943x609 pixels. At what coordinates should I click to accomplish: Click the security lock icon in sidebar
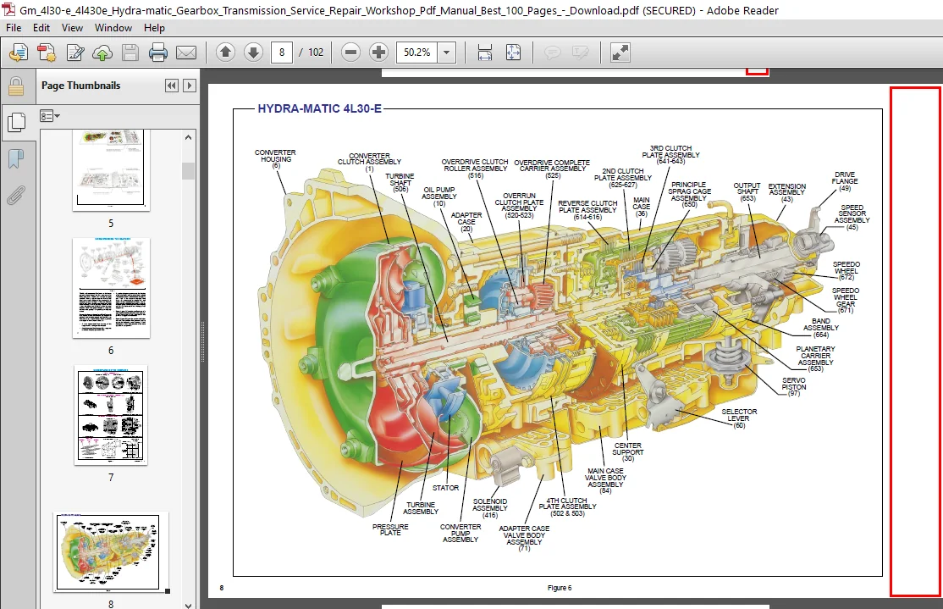[x=15, y=86]
